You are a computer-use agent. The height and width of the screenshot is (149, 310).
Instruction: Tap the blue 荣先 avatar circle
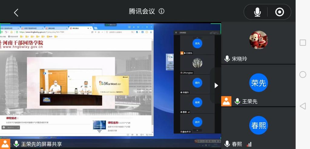pyautogui.click(x=258, y=83)
